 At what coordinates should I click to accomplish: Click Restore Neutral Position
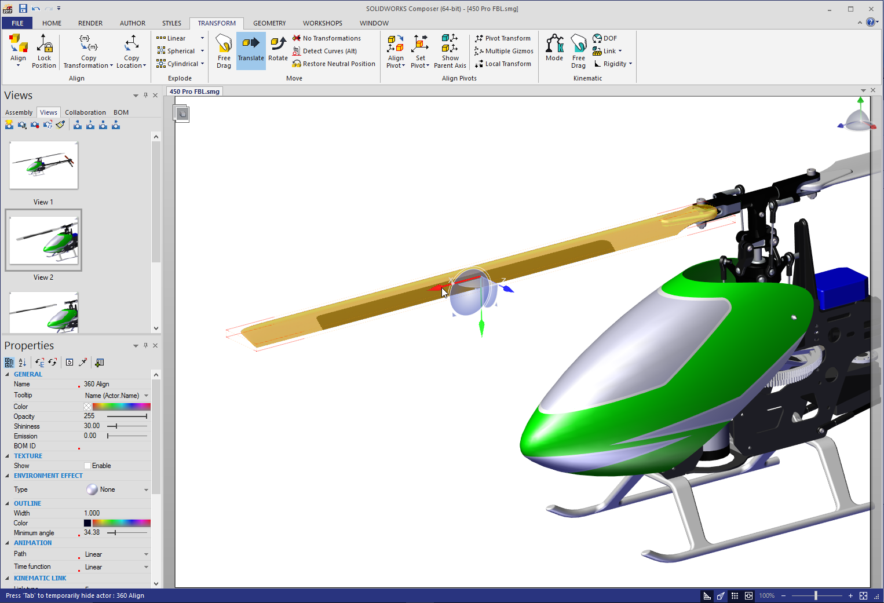point(334,64)
